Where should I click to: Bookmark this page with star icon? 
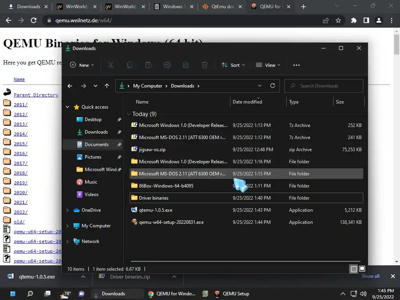pyautogui.click(x=338, y=20)
